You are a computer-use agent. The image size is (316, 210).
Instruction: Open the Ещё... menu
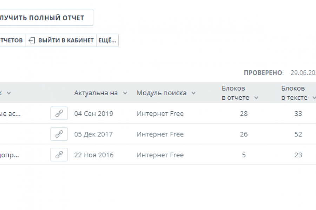pyautogui.click(x=107, y=40)
